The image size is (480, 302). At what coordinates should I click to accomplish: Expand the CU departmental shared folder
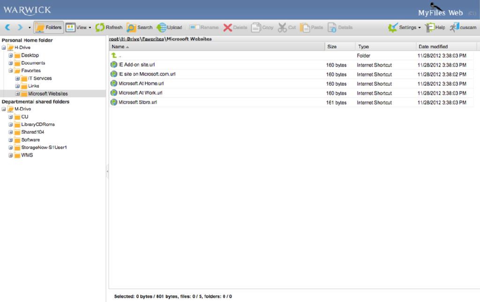tap(10, 116)
